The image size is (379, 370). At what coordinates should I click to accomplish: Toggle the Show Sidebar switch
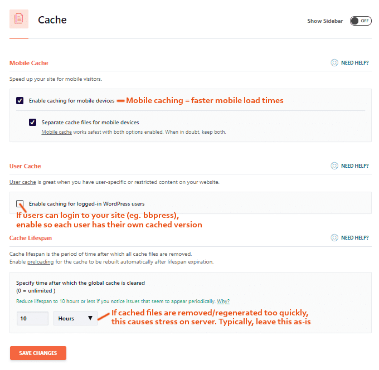tap(360, 21)
